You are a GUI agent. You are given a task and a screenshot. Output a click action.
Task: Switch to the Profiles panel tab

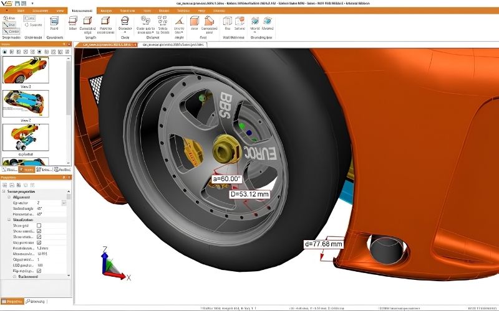pos(62,169)
